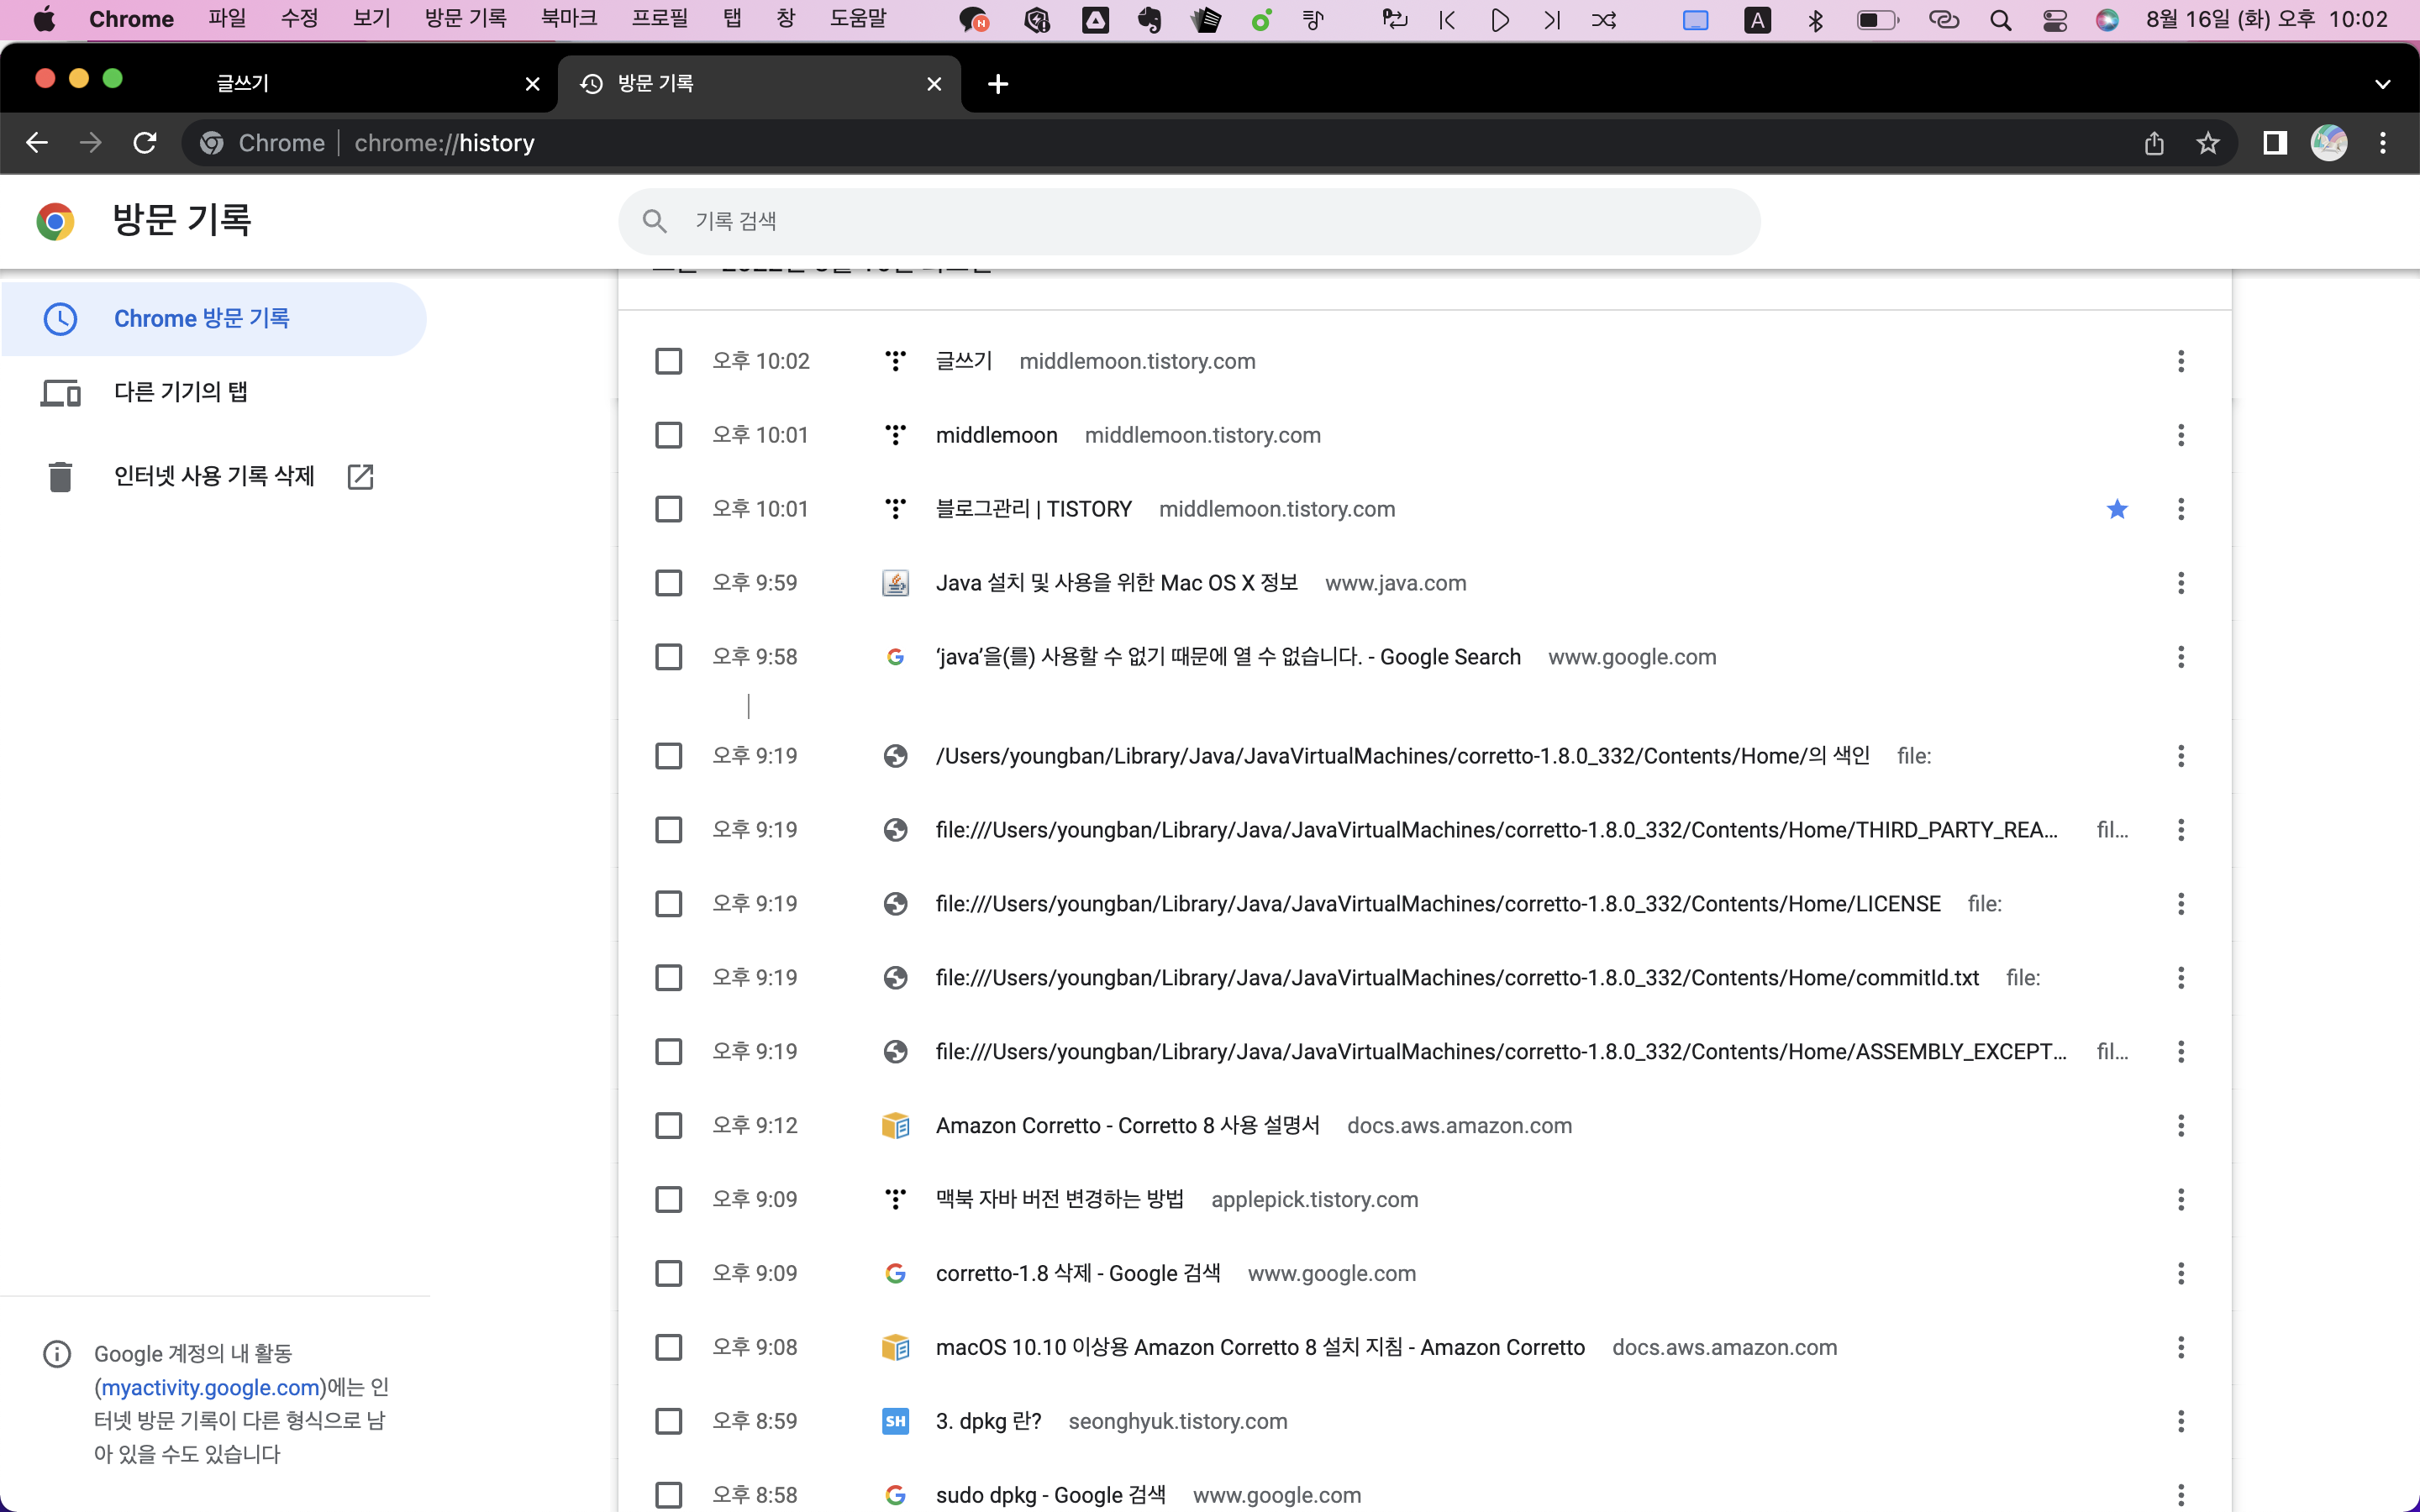
Task: Select checkbox for Java 설치 Mac OS X entry
Action: point(668,583)
